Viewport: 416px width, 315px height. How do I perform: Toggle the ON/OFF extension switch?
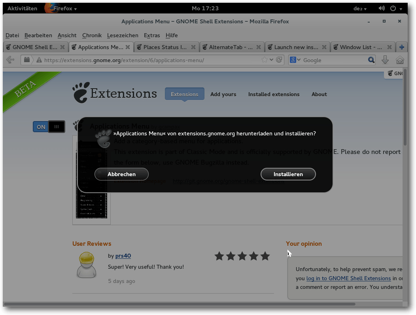click(49, 127)
